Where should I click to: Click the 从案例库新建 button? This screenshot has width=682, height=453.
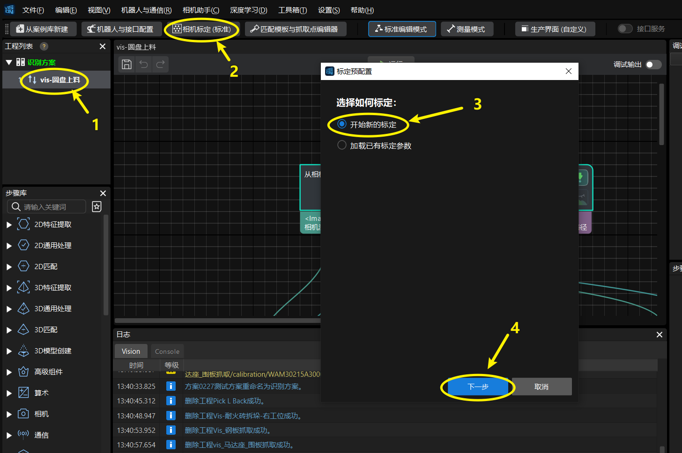tap(43, 29)
